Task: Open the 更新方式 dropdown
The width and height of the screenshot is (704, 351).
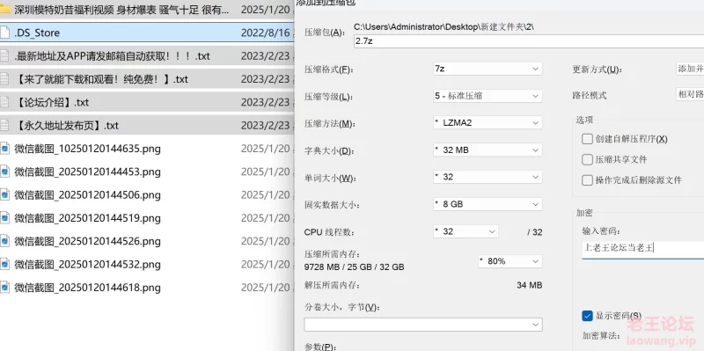Action: point(690,69)
